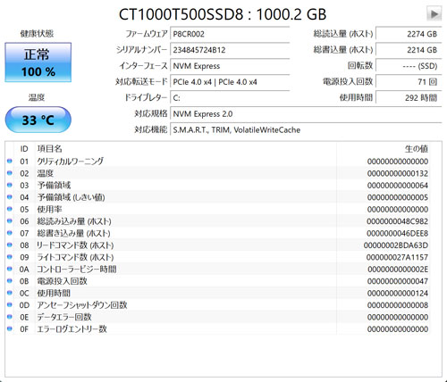Viewport: 447px width, 382px height.
Task: Select the アンセーフシャットダウン回数 attribute name
Action: (x=82, y=305)
